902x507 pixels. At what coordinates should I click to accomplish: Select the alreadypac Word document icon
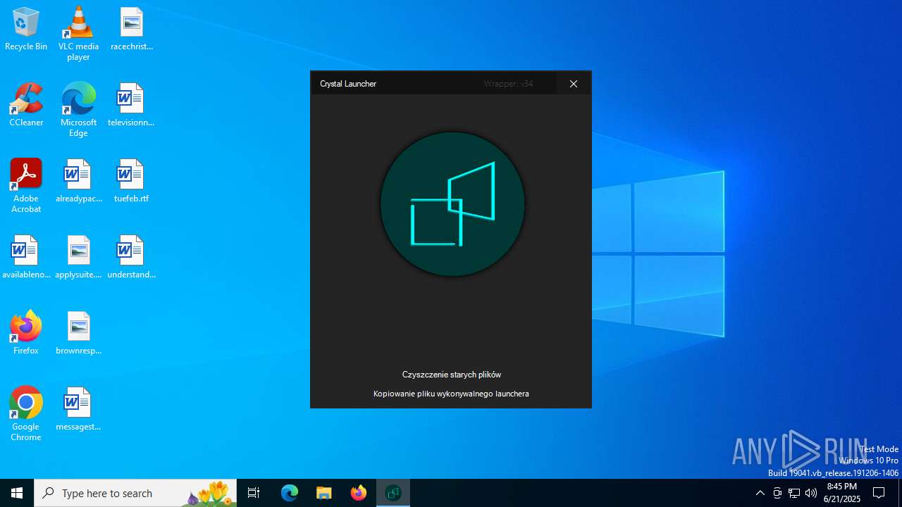[x=78, y=182]
